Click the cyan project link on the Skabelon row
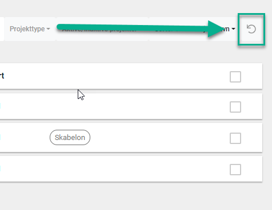272x210 pixels. (0, 137)
